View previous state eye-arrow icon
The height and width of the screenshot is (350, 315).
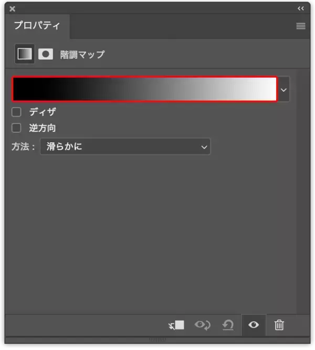click(x=203, y=325)
